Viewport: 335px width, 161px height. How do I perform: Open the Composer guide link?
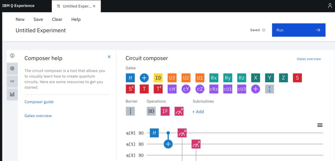pos(39,102)
